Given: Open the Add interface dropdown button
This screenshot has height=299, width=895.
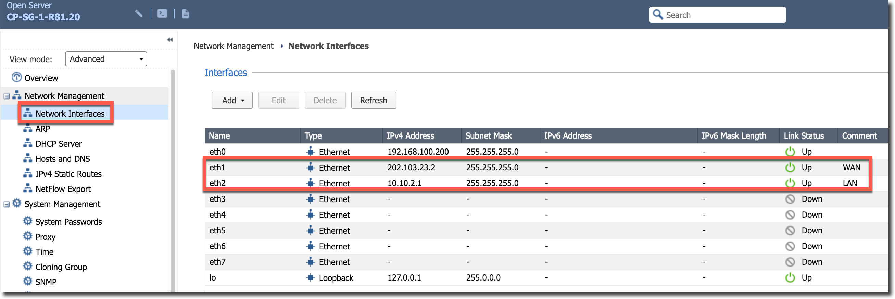Looking at the screenshot, I should (x=232, y=100).
